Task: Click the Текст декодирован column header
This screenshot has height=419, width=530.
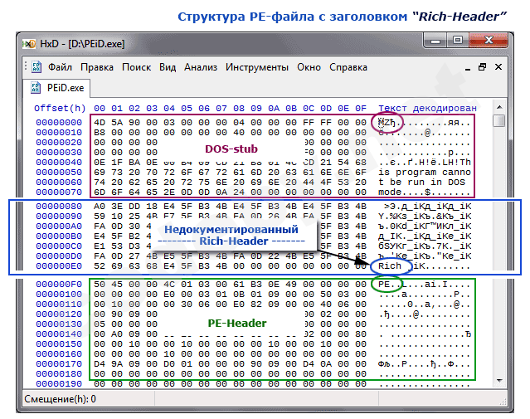Action: click(x=427, y=108)
